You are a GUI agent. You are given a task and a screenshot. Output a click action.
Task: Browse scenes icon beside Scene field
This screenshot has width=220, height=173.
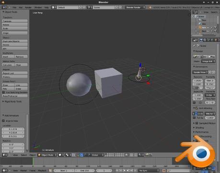(90, 7)
